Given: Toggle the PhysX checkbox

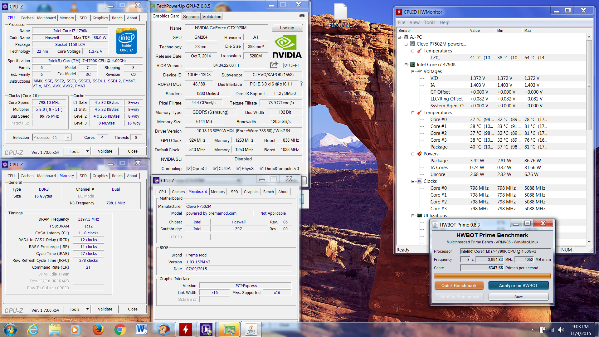Looking at the screenshot, I should click(238, 168).
